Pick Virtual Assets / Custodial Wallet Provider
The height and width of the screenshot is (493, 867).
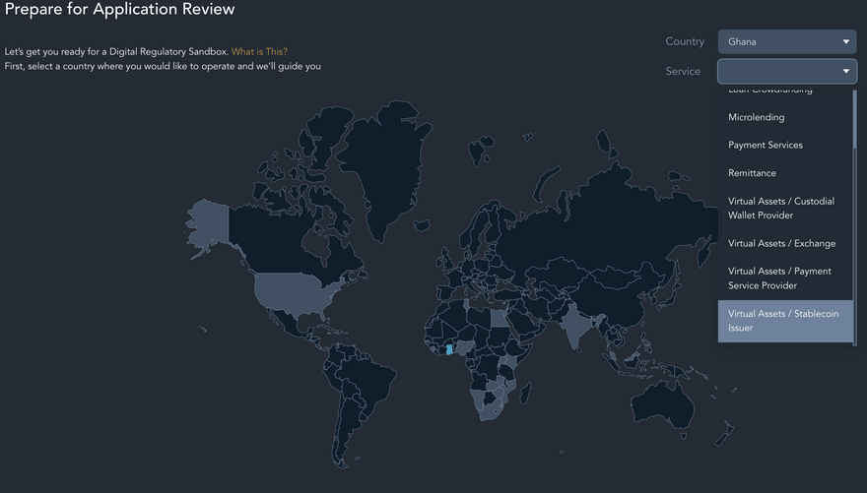point(781,208)
